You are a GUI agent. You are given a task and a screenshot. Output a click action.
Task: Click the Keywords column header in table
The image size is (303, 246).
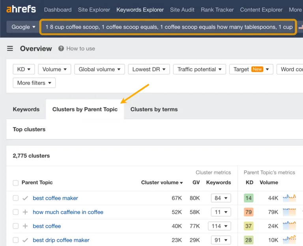coord(219,182)
